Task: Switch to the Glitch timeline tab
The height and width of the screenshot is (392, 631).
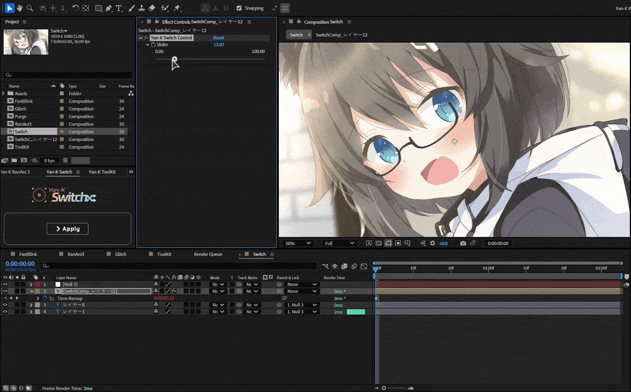Action: pyautogui.click(x=121, y=254)
